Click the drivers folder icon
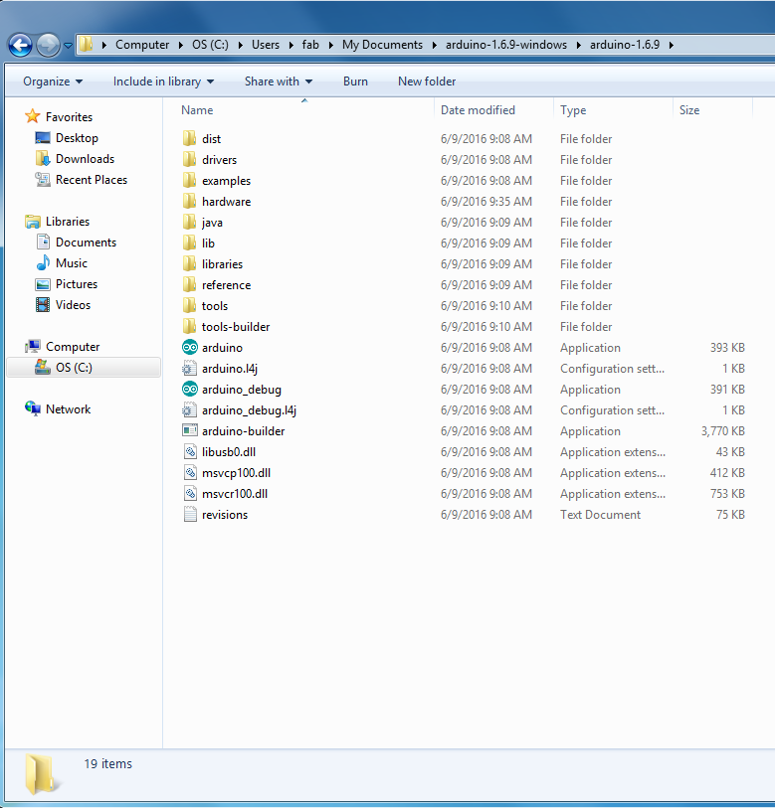This screenshot has width=775, height=808. [189, 160]
